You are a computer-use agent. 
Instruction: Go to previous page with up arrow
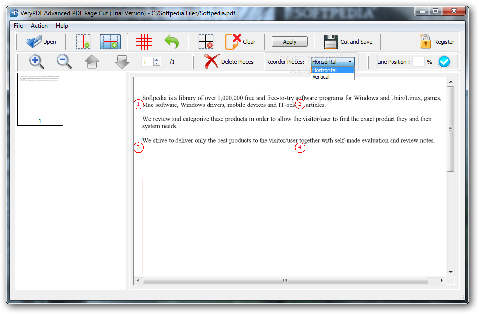(x=92, y=62)
